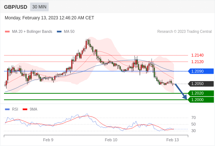Toggle the MA 50 legend label
215x146 pixels.
coord(69,32)
